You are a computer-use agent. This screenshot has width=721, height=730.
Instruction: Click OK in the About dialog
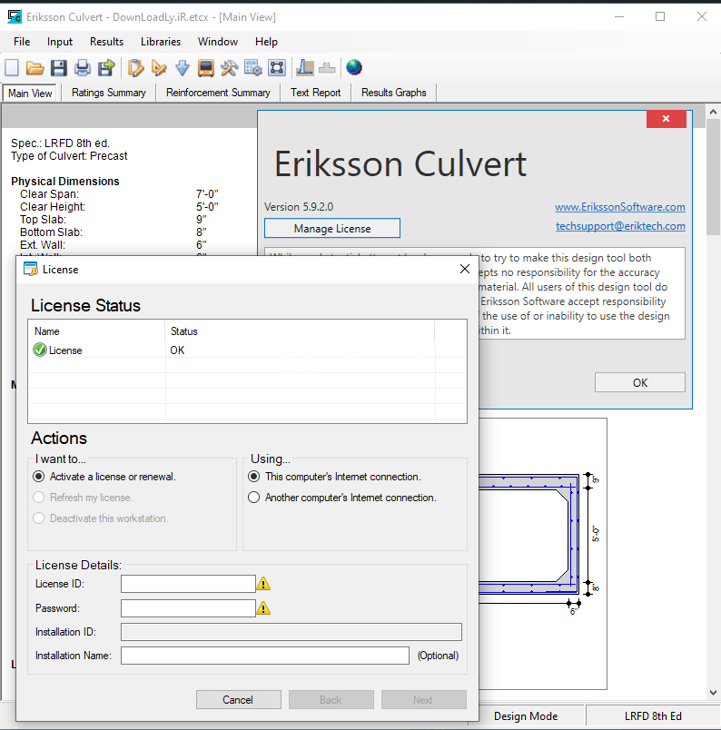640,382
